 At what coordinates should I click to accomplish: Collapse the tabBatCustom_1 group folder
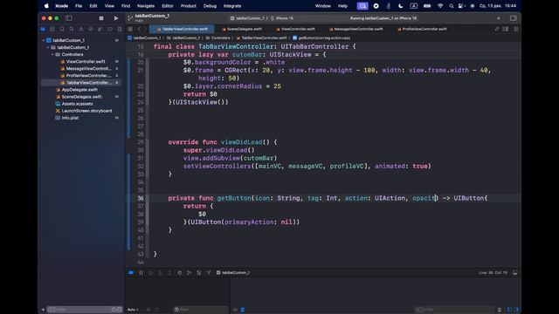(x=48, y=47)
